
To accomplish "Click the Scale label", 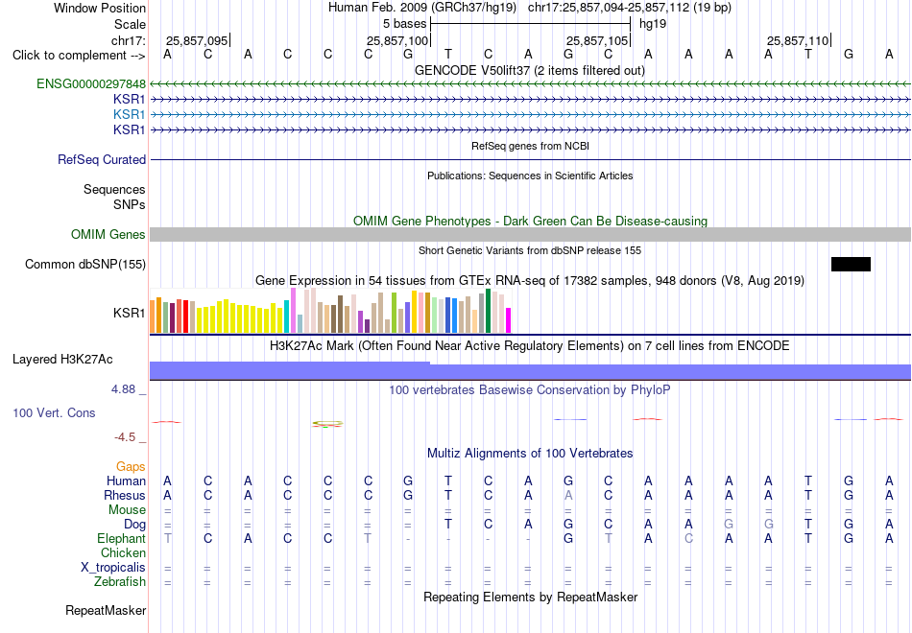I will (130, 24).
